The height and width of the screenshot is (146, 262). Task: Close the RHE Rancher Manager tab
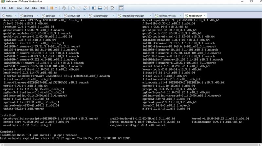[150, 15]
